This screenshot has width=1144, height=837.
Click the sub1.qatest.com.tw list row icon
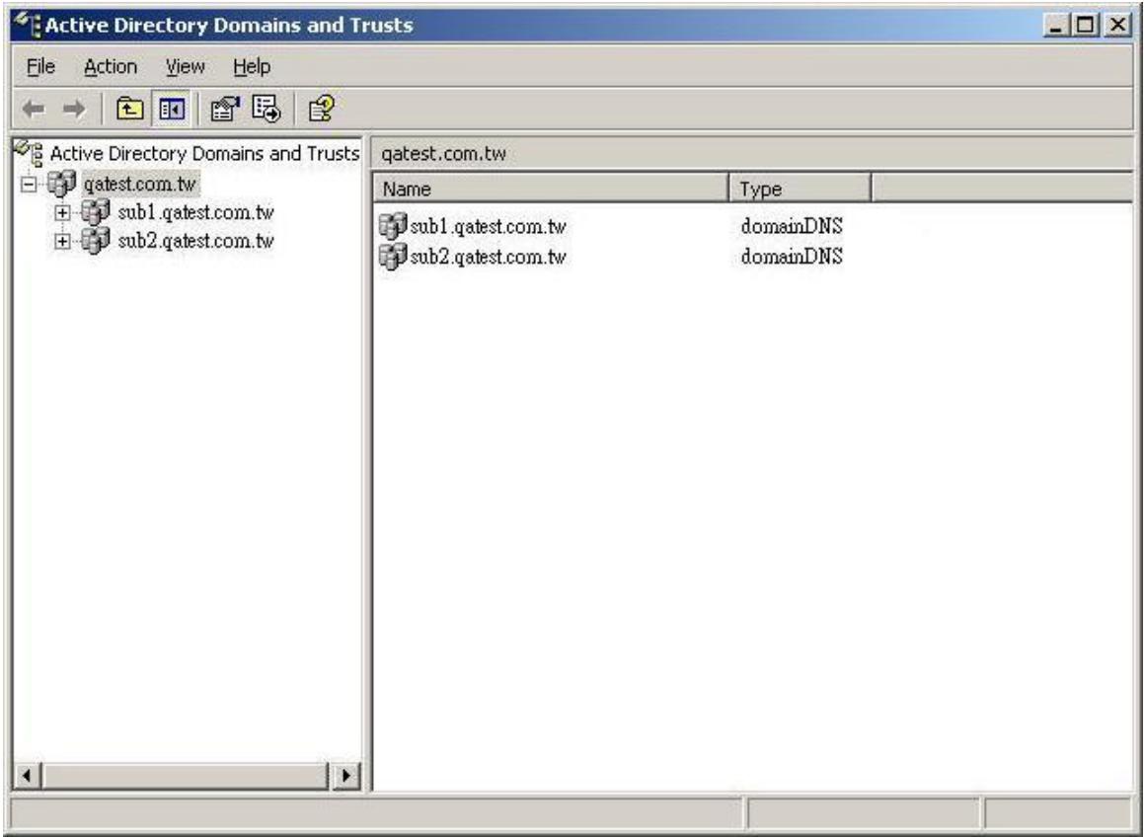point(393,226)
